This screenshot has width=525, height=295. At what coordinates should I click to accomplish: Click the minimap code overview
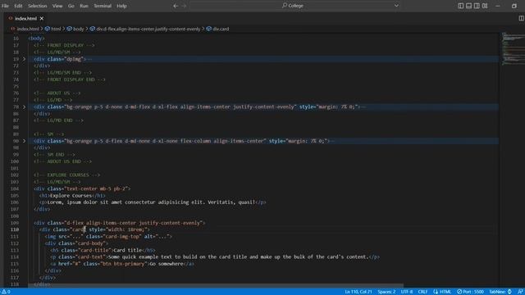click(513, 49)
